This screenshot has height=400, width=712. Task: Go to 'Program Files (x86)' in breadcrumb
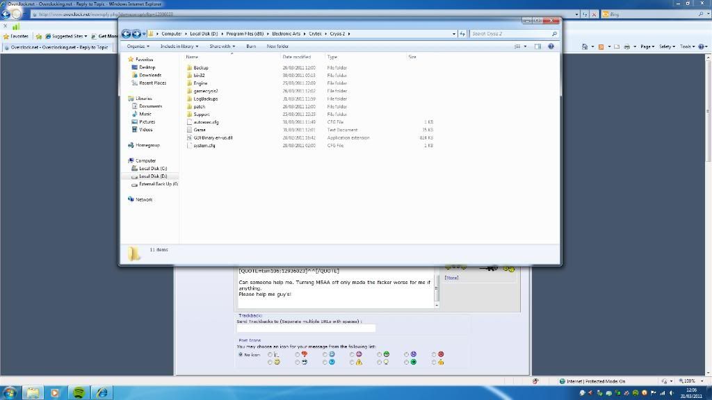(x=245, y=33)
